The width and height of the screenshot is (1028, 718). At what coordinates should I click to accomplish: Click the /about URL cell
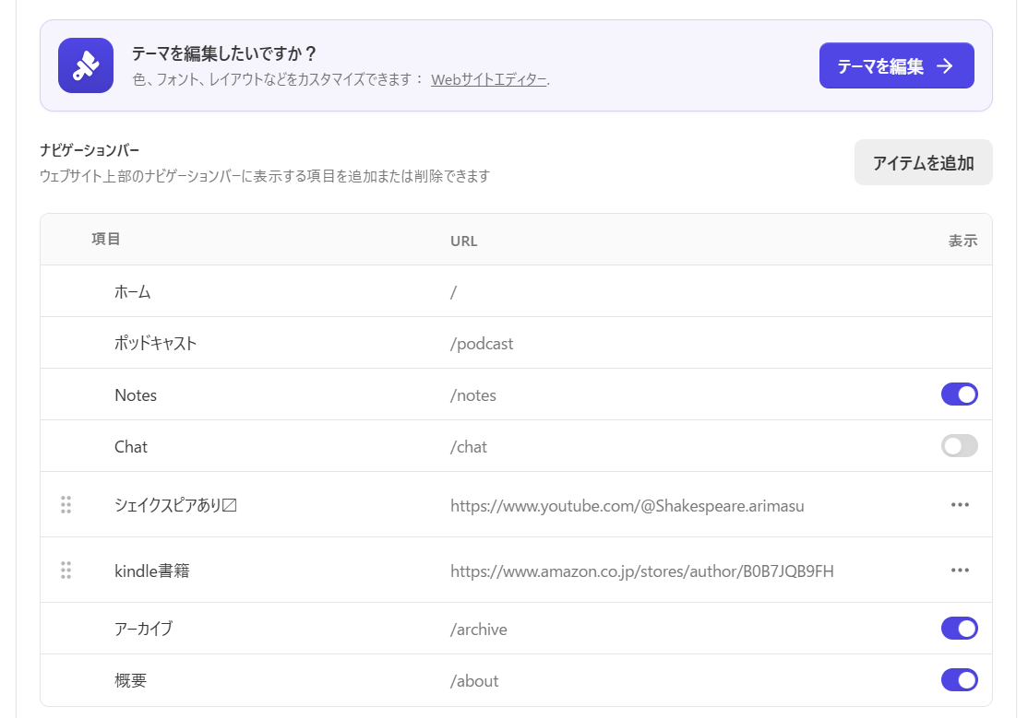(474, 681)
